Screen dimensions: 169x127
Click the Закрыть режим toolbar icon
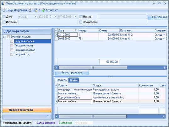click(x=4, y=10)
